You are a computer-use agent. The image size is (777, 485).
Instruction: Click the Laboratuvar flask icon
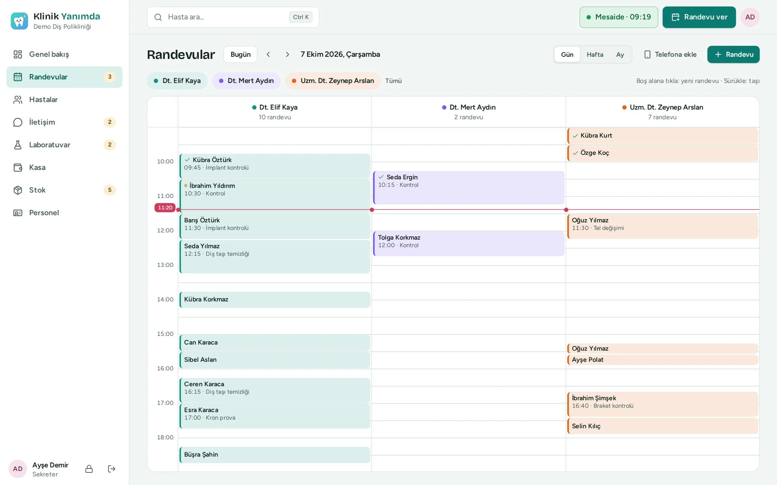[x=18, y=145]
